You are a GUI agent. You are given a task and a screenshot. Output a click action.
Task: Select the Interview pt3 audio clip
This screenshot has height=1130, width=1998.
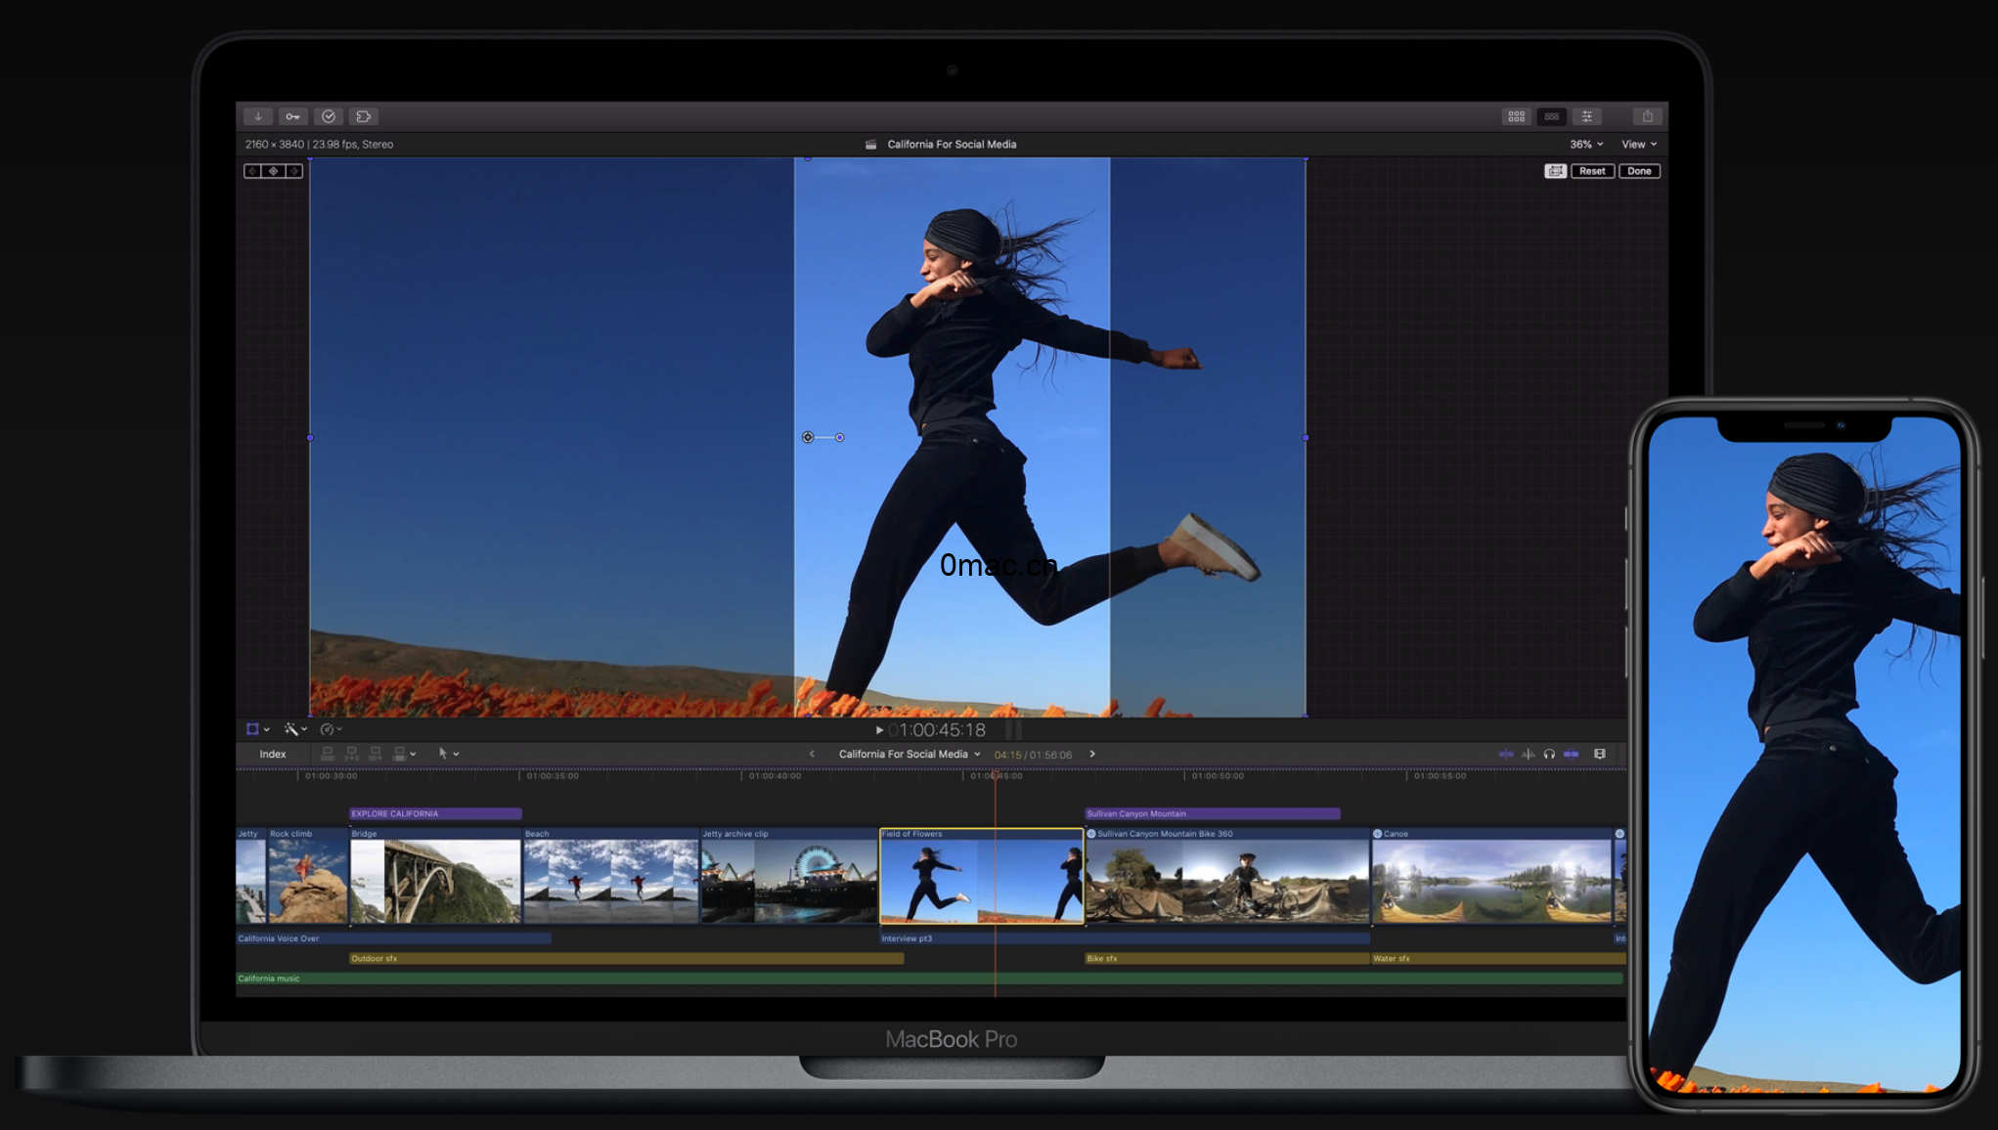tap(1124, 938)
